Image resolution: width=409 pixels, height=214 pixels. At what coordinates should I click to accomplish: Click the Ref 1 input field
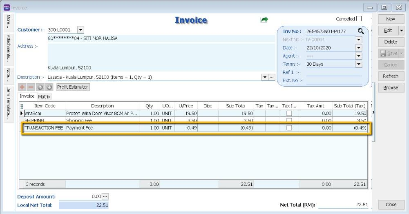[334, 72]
